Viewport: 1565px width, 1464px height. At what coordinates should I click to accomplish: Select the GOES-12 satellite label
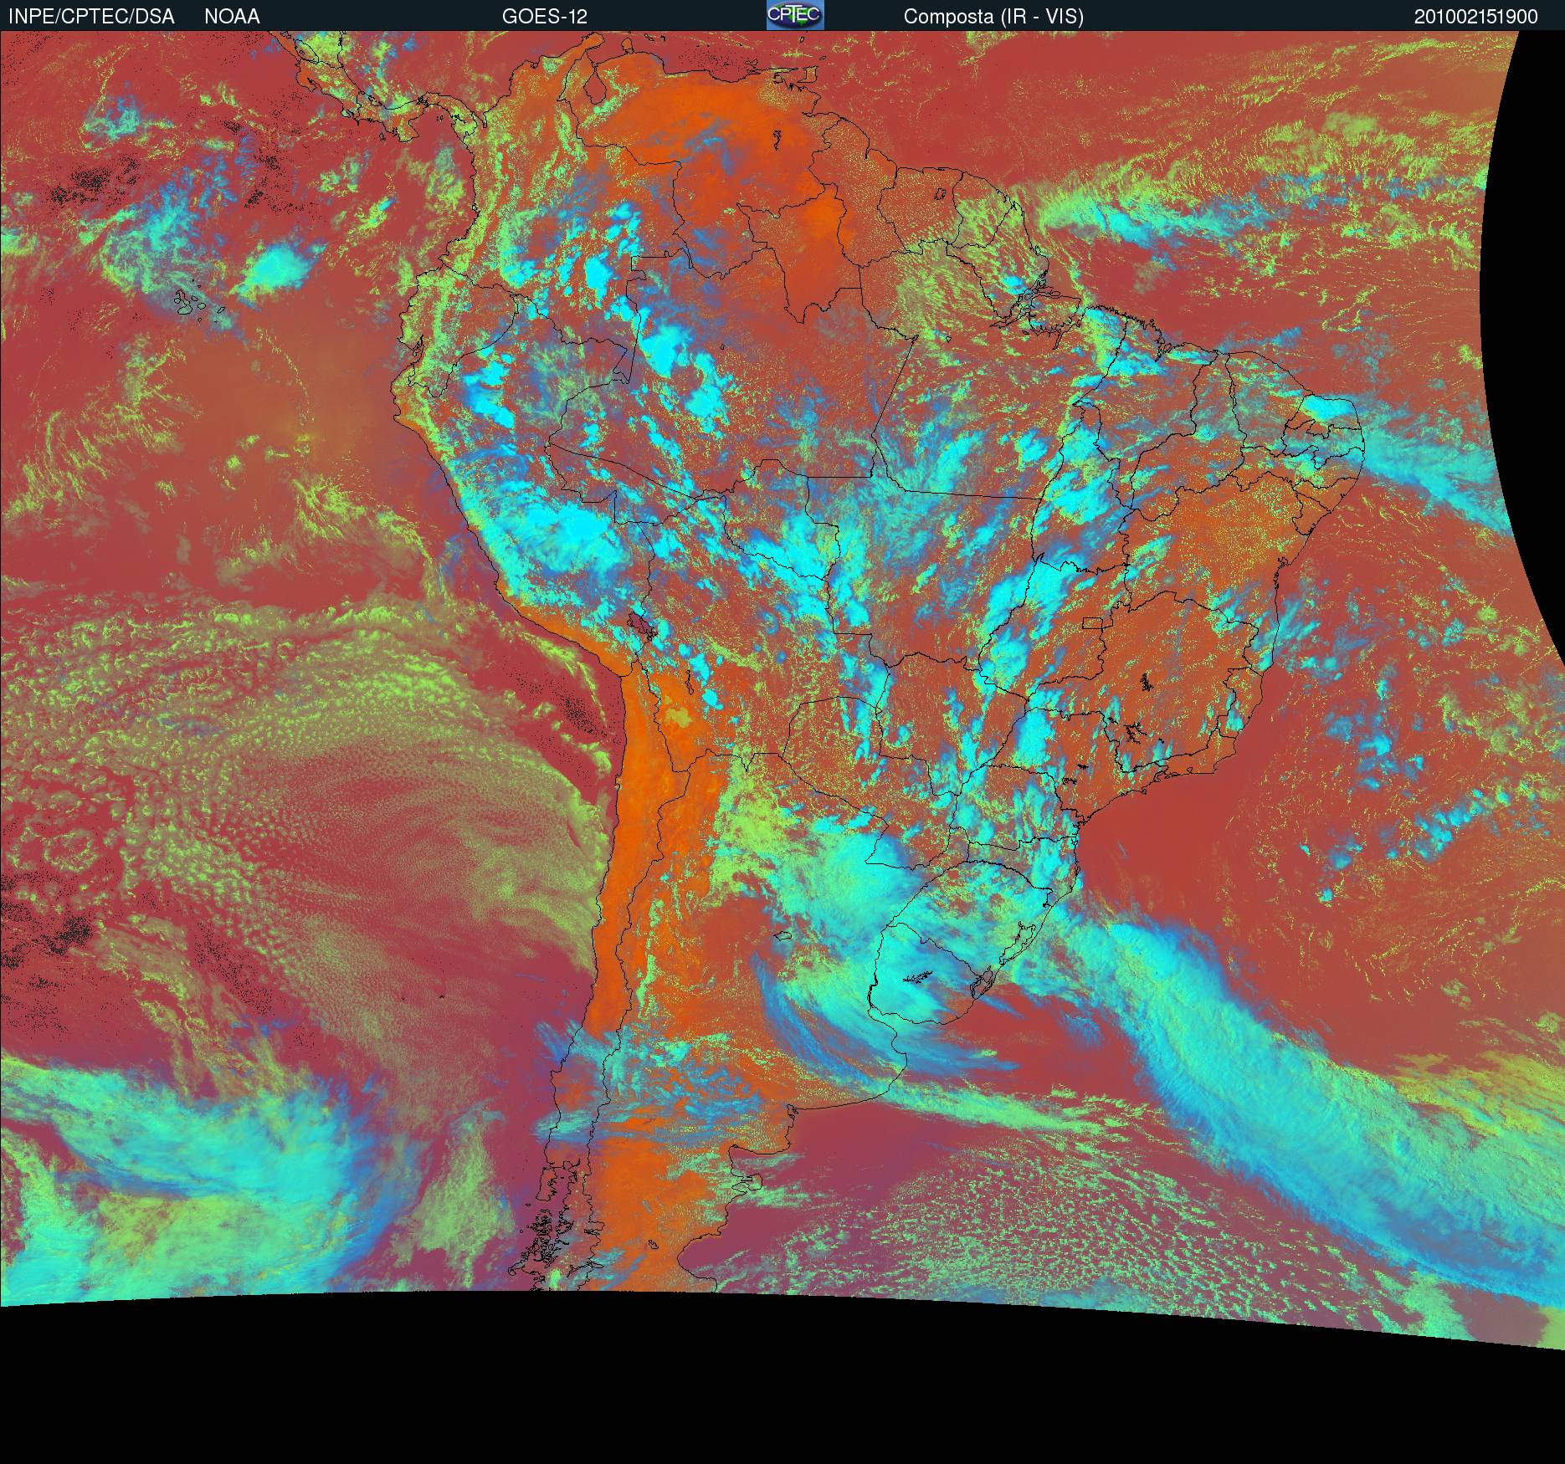(x=544, y=17)
